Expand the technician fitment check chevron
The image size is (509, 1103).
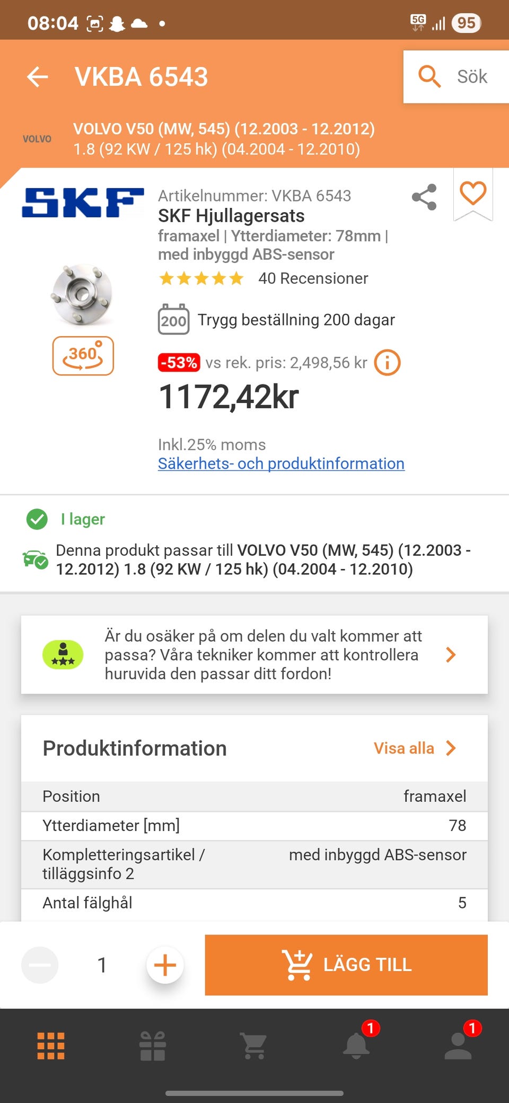point(451,655)
